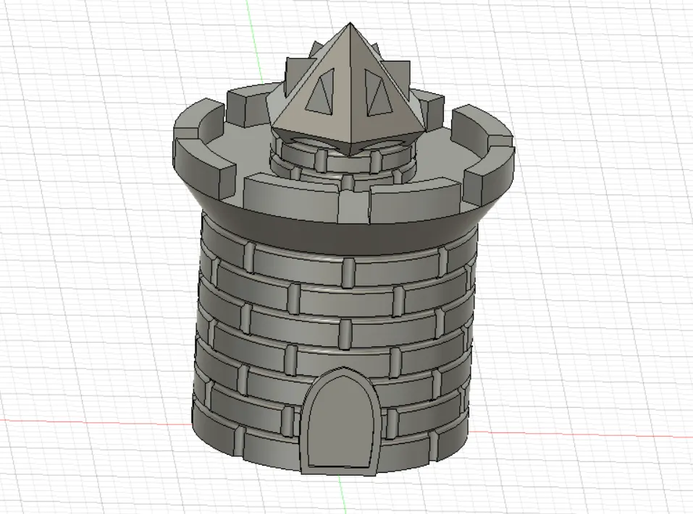
Task: Select the apex of the pyramid roof
Action: [x=350, y=25]
